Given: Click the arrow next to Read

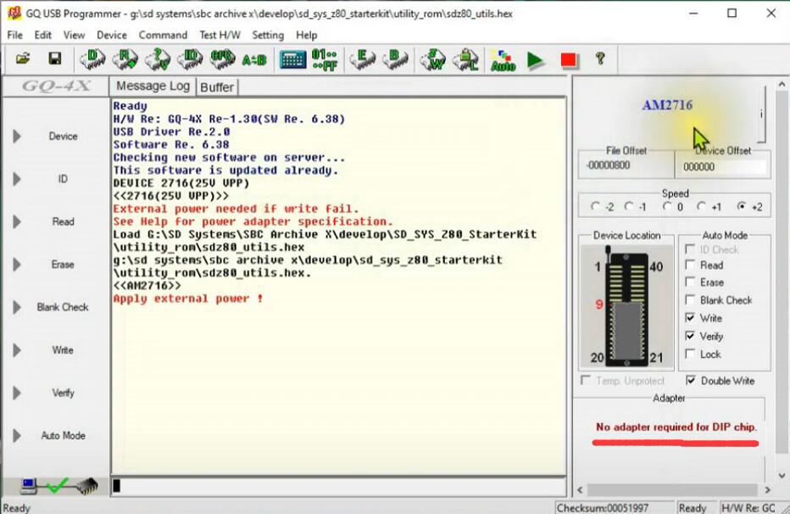Looking at the screenshot, I should 17,221.
